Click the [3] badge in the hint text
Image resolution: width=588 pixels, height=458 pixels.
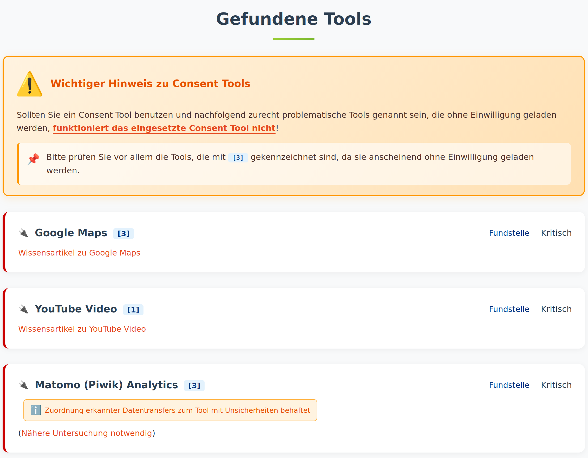tap(238, 158)
